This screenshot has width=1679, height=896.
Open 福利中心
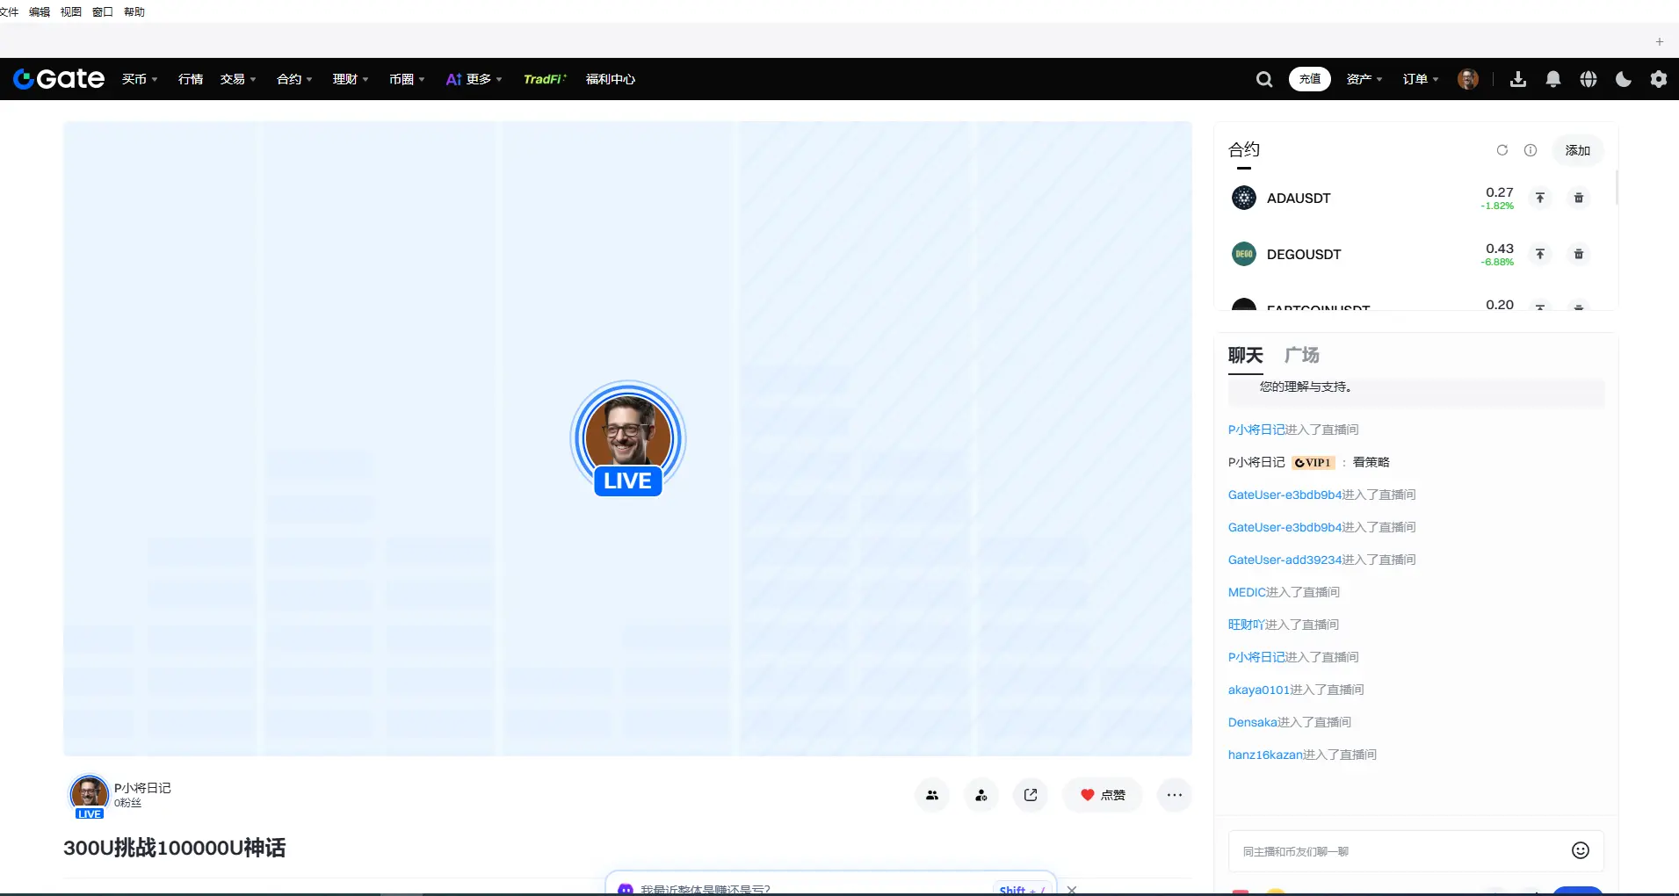(x=611, y=79)
